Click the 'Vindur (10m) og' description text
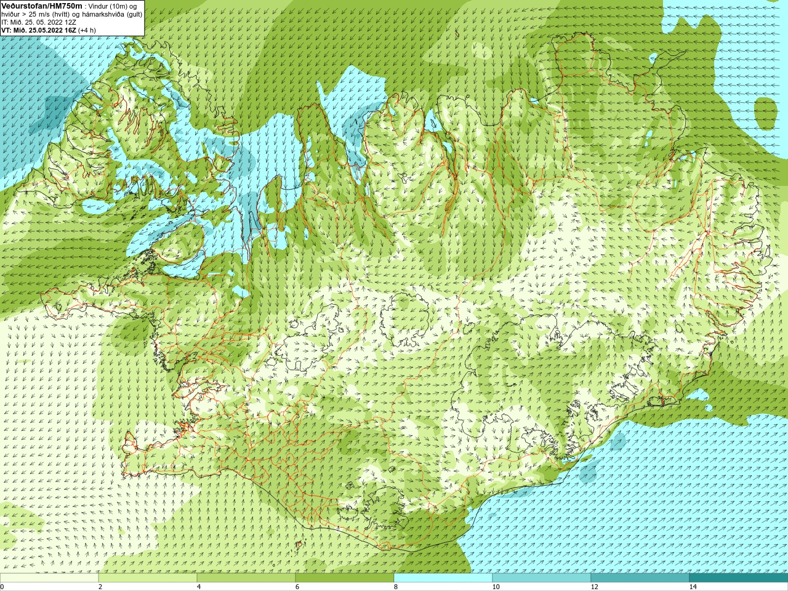 pos(113,6)
